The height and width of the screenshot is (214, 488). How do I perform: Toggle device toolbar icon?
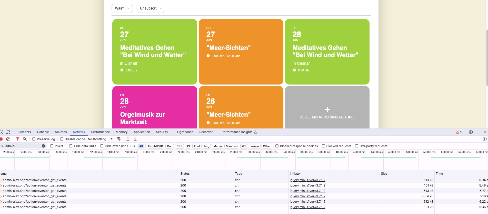point(8,132)
